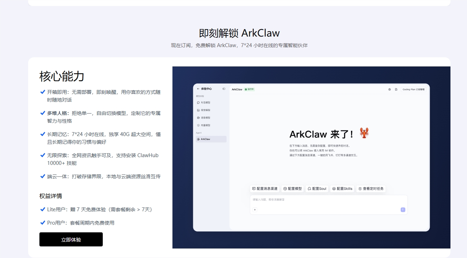Image resolution: width=467 pixels, height=258 pixels.
Task: Open the 语音模型 speech model entry
Action: [x=198, y=118]
